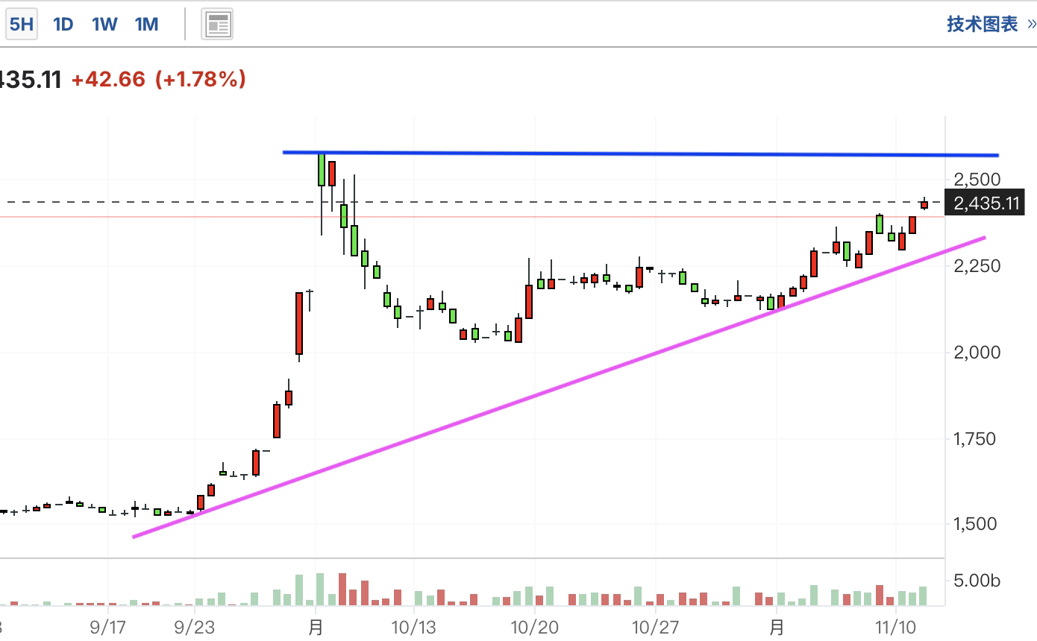Click the 10/27 date label
1037x641 pixels.
[655, 628]
